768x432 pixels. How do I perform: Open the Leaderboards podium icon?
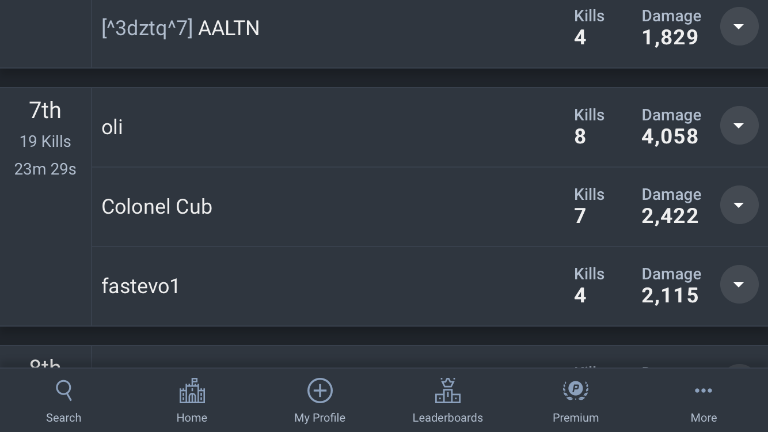click(x=447, y=391)
